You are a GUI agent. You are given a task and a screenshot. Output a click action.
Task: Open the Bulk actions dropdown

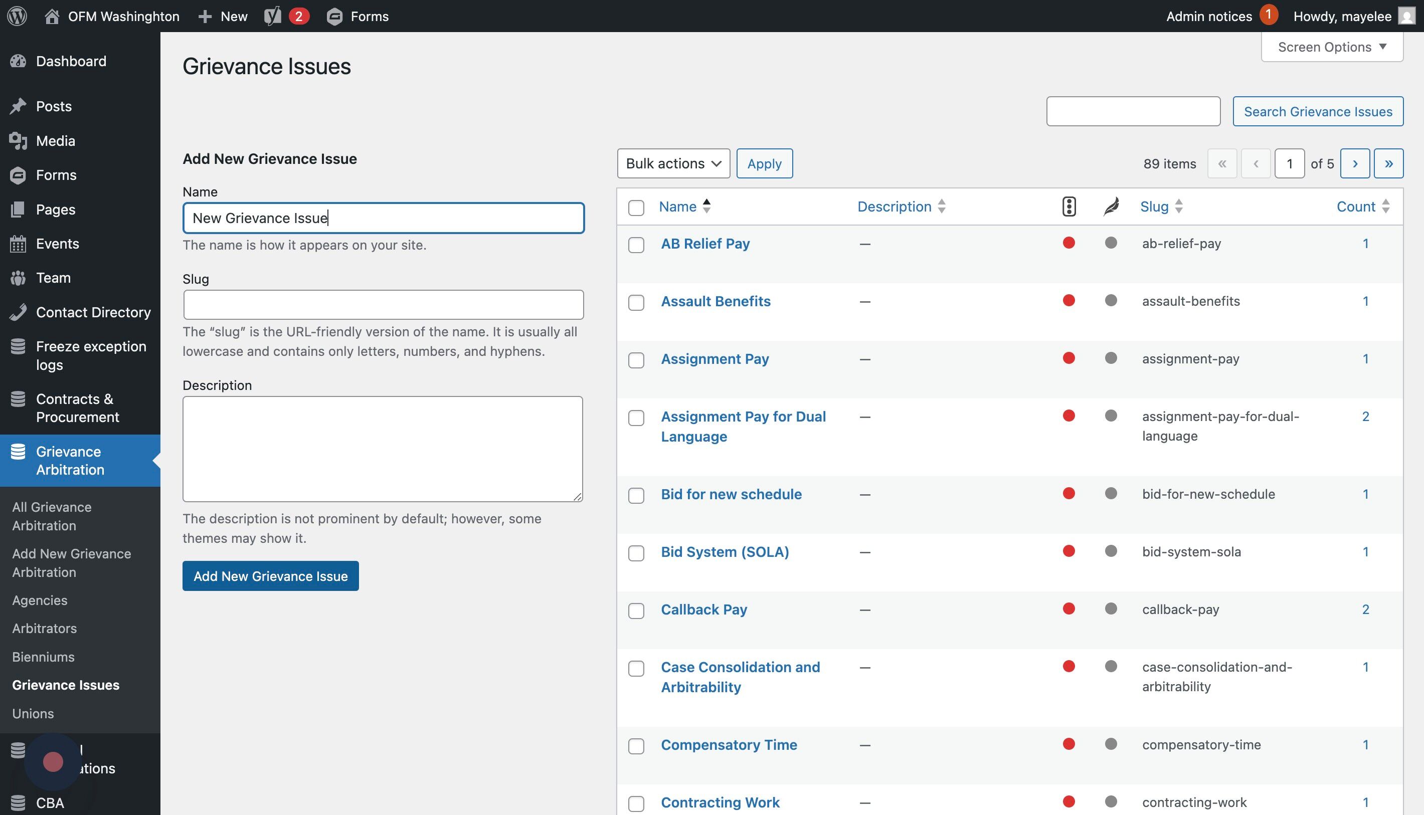673,163
